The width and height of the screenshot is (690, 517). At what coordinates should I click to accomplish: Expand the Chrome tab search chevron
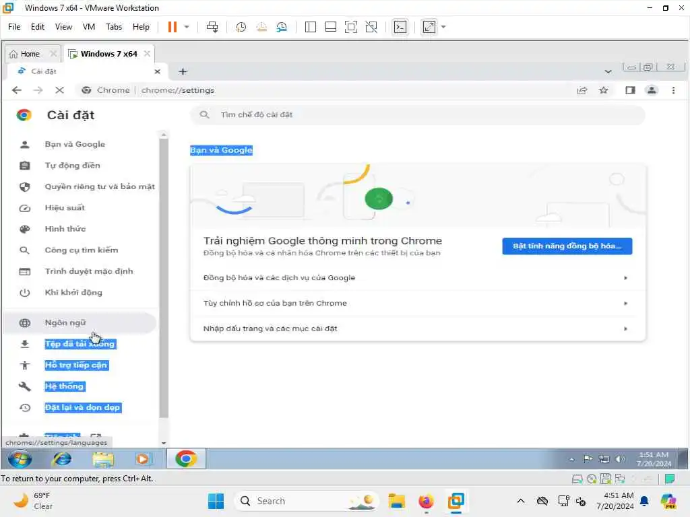coord(608,71)
